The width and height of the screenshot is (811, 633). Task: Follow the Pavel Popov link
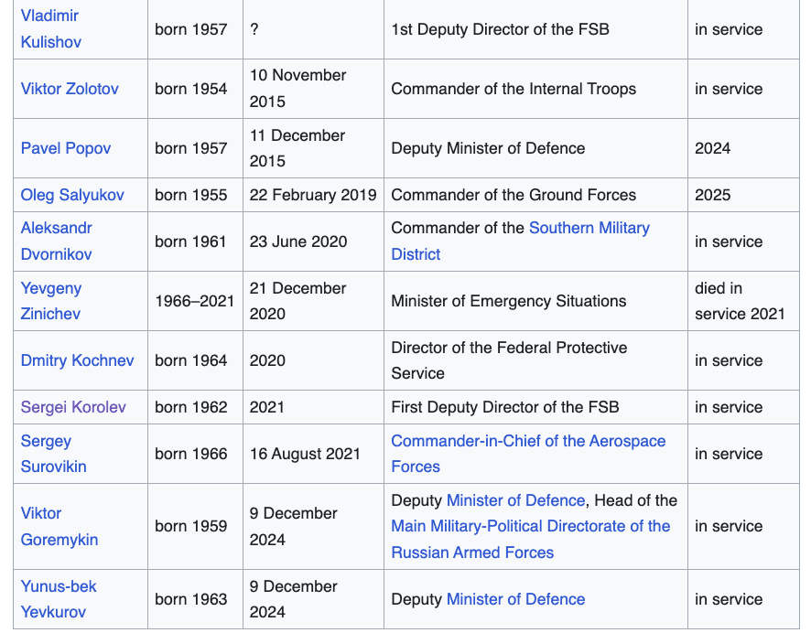(x=66, y=148)
